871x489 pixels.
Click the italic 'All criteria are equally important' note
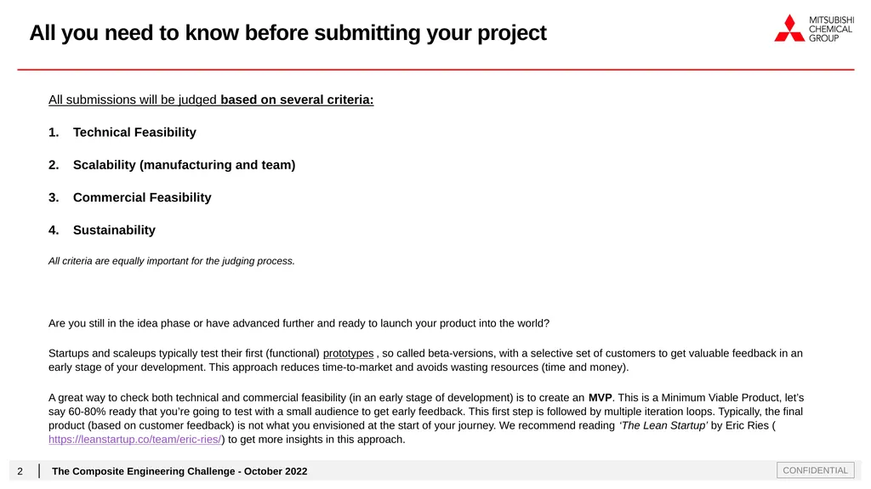tap(172, 261)
